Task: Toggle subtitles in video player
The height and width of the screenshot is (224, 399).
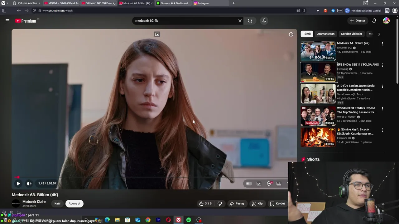Action: [x=259, y=184]
